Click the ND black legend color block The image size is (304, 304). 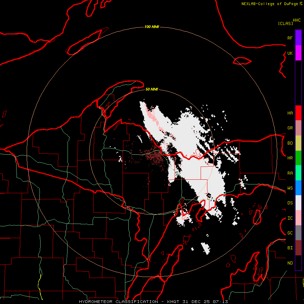pyautogui.click(x=298, y=263)
